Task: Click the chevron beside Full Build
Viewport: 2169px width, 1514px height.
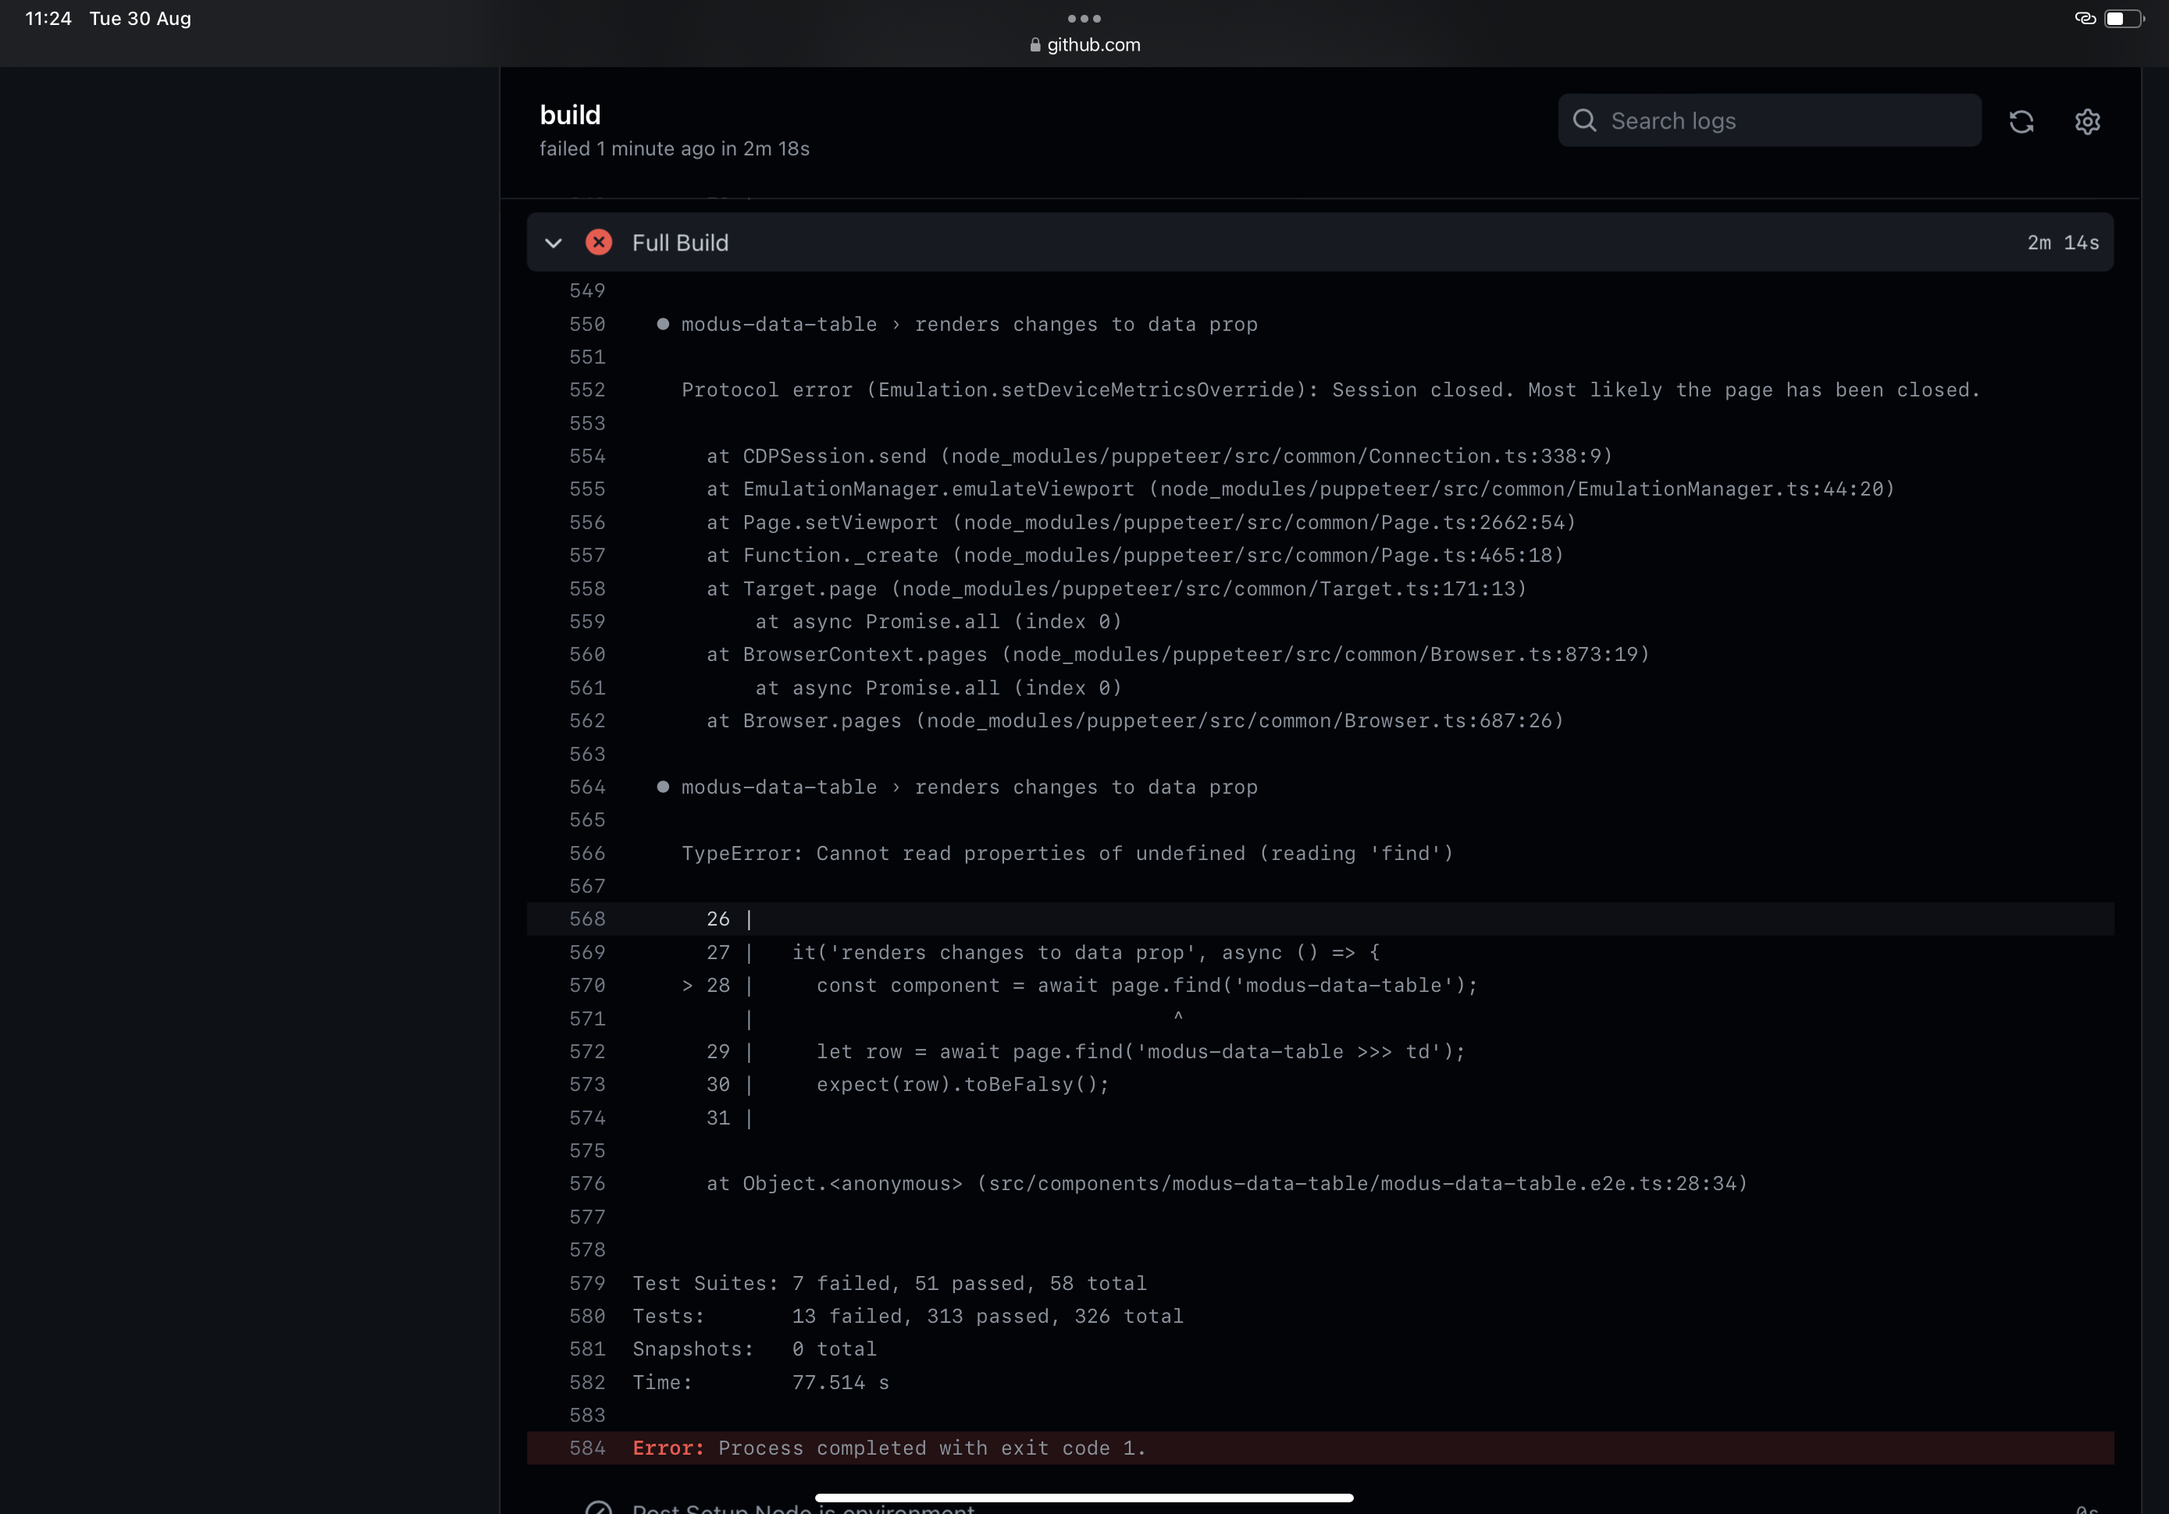Action: pos(553,243)
